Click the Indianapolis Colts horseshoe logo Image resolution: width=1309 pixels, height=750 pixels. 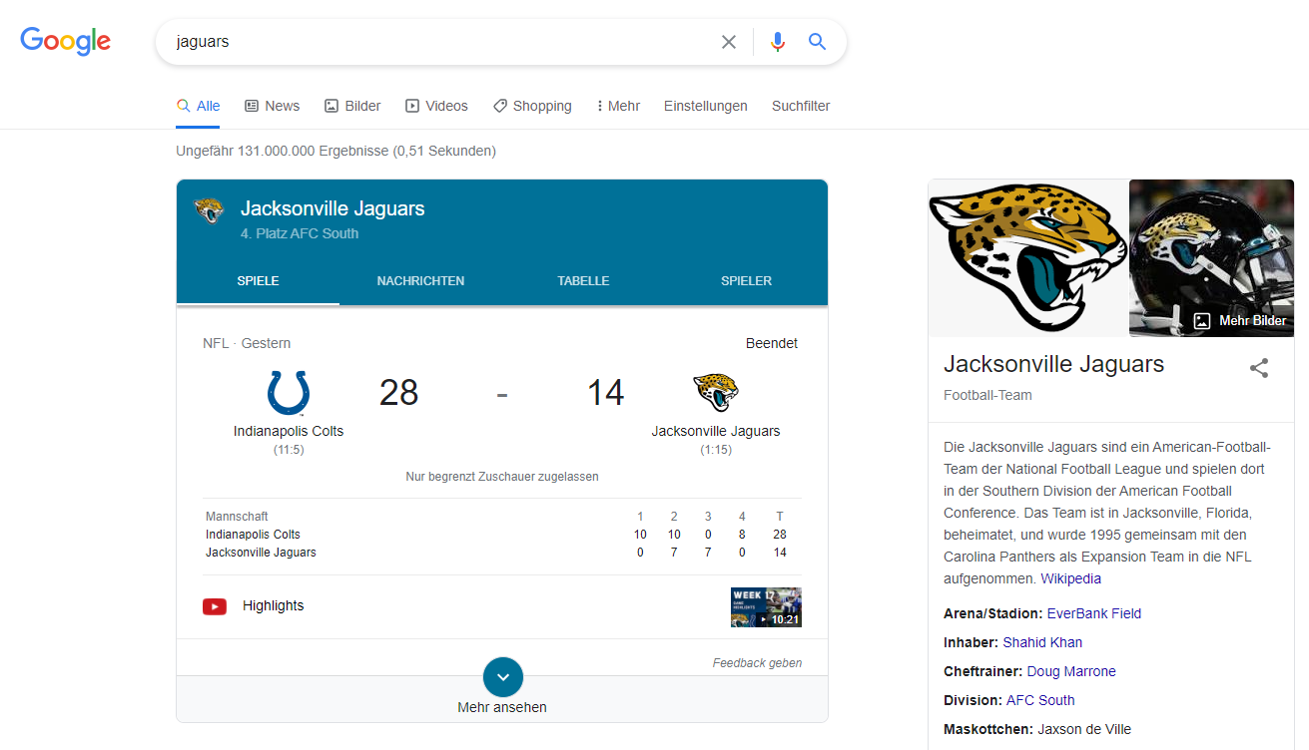point(289,393)
